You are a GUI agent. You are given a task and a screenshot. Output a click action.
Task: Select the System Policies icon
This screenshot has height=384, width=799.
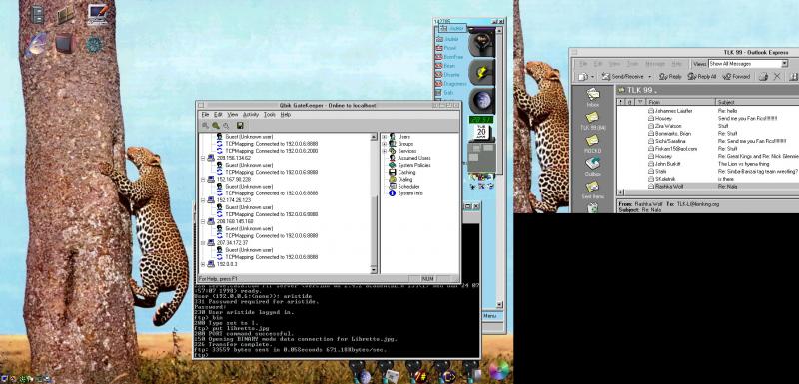click(393, 166)
